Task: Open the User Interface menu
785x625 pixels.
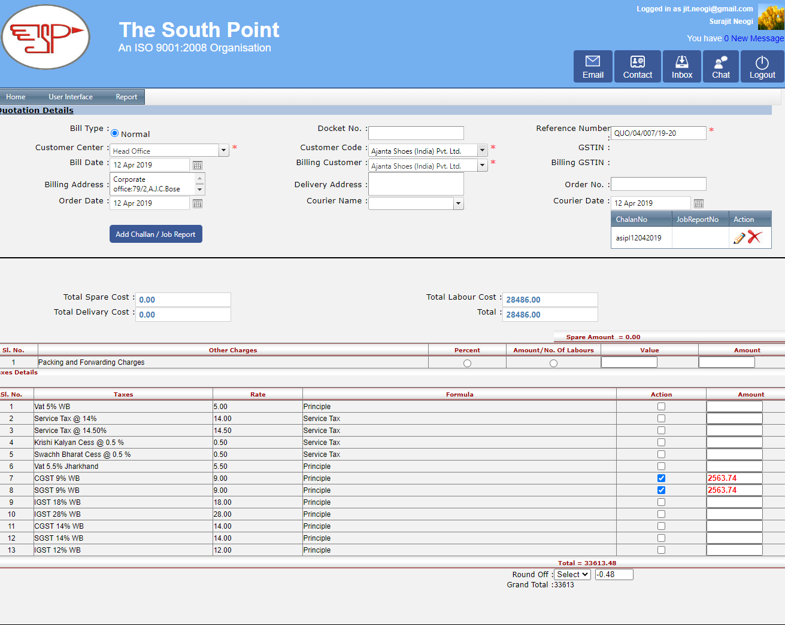Action: (x=71, y=97)
